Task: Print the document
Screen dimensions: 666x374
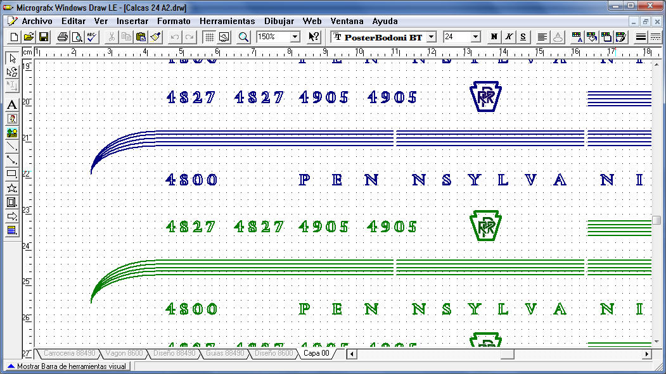Action: pos(63,37)
